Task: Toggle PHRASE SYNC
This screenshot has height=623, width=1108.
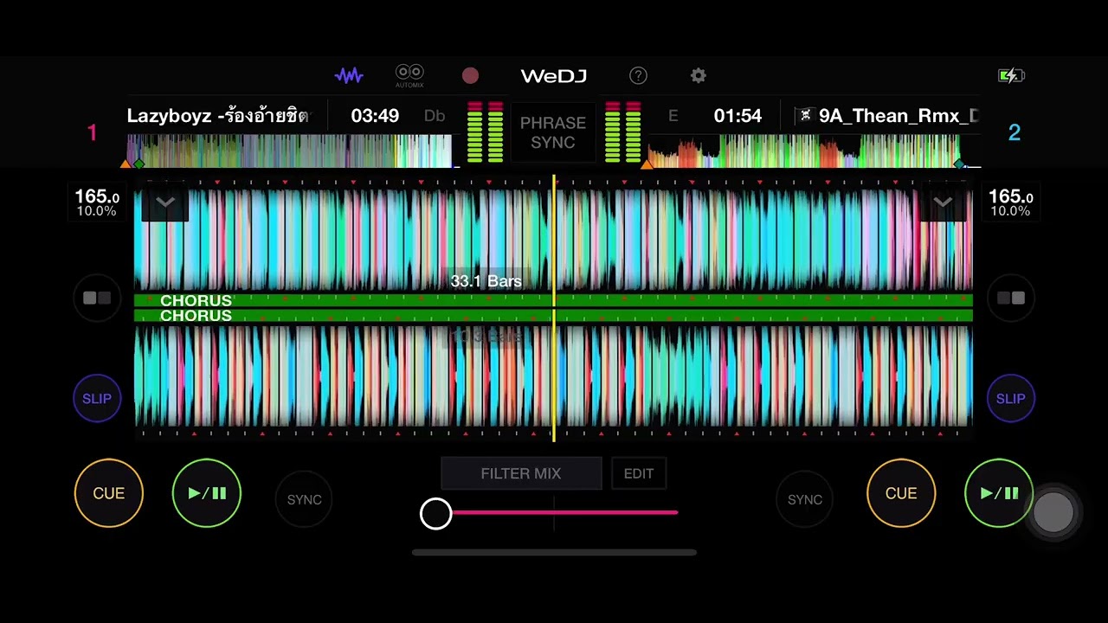Action: 553,132
